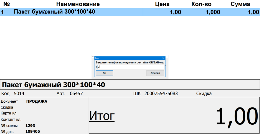The height and width of the screenshot is (134, 260).
Task: Close the Ввод dialog with X
Action: pyautogui.click(x=163, y=58)
